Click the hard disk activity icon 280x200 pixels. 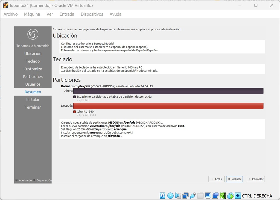point(163,196)
